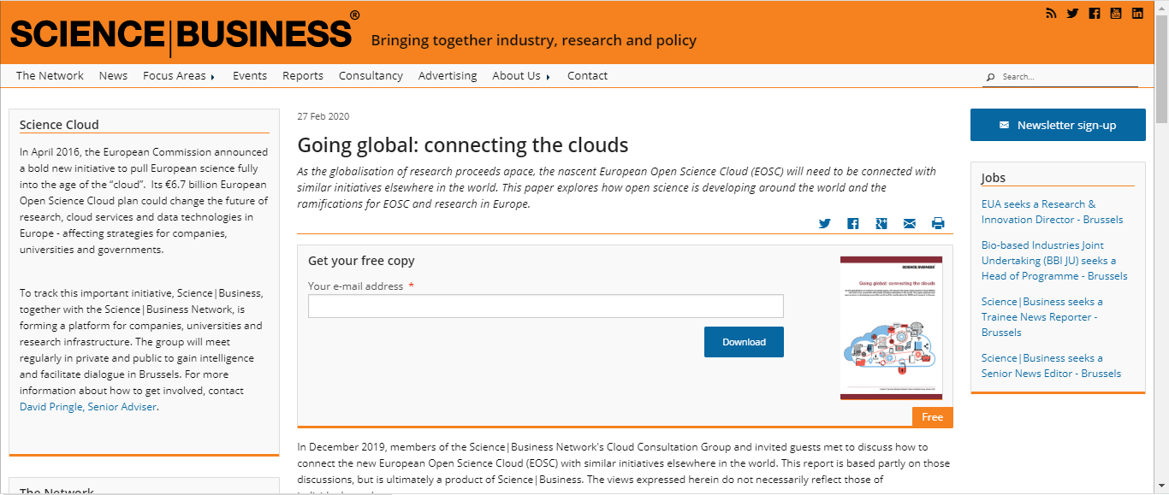Open the Facebook icon in the orange header
This screenshot has height=495, width=1169.
[1095, 13]
